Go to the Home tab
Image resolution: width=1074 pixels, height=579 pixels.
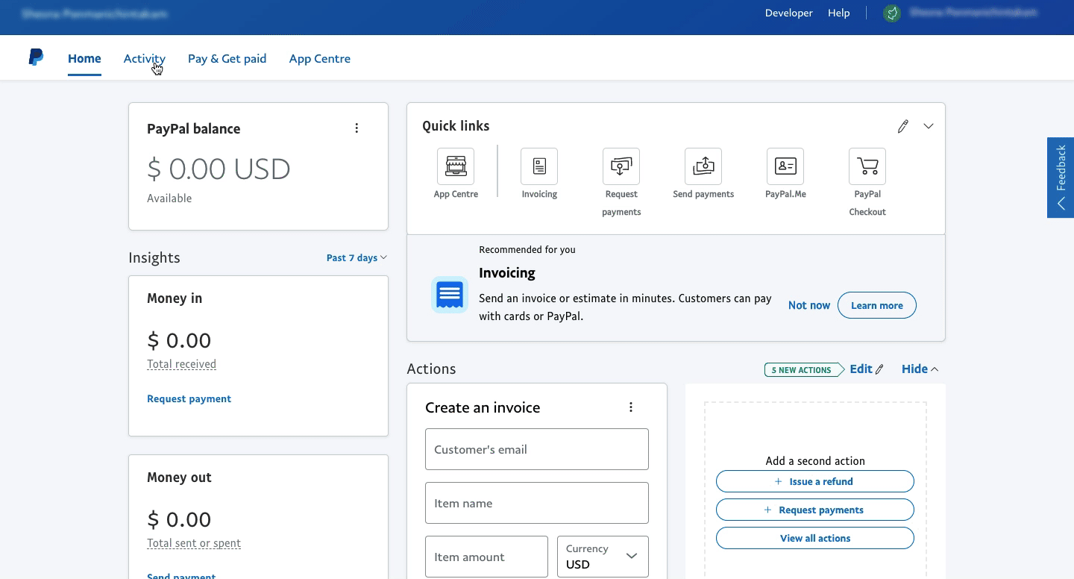pyautogui.click(x=84, y=58)
